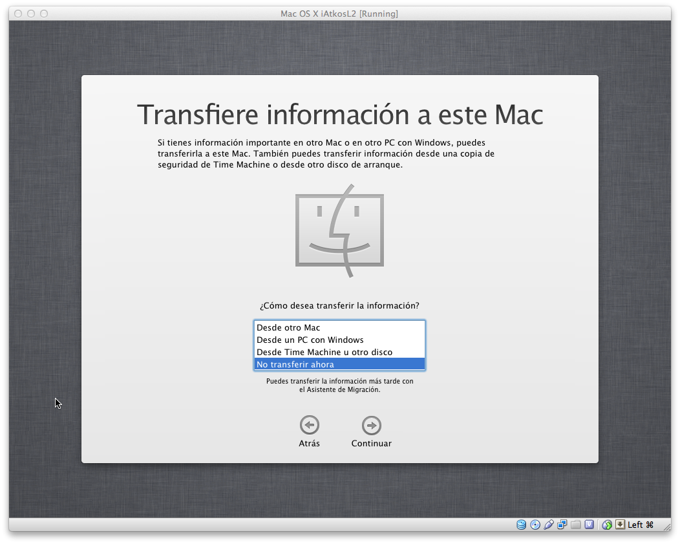Open the optical disc indicator in status bar
The image size is (680, 544).
(x=535, y=525)
